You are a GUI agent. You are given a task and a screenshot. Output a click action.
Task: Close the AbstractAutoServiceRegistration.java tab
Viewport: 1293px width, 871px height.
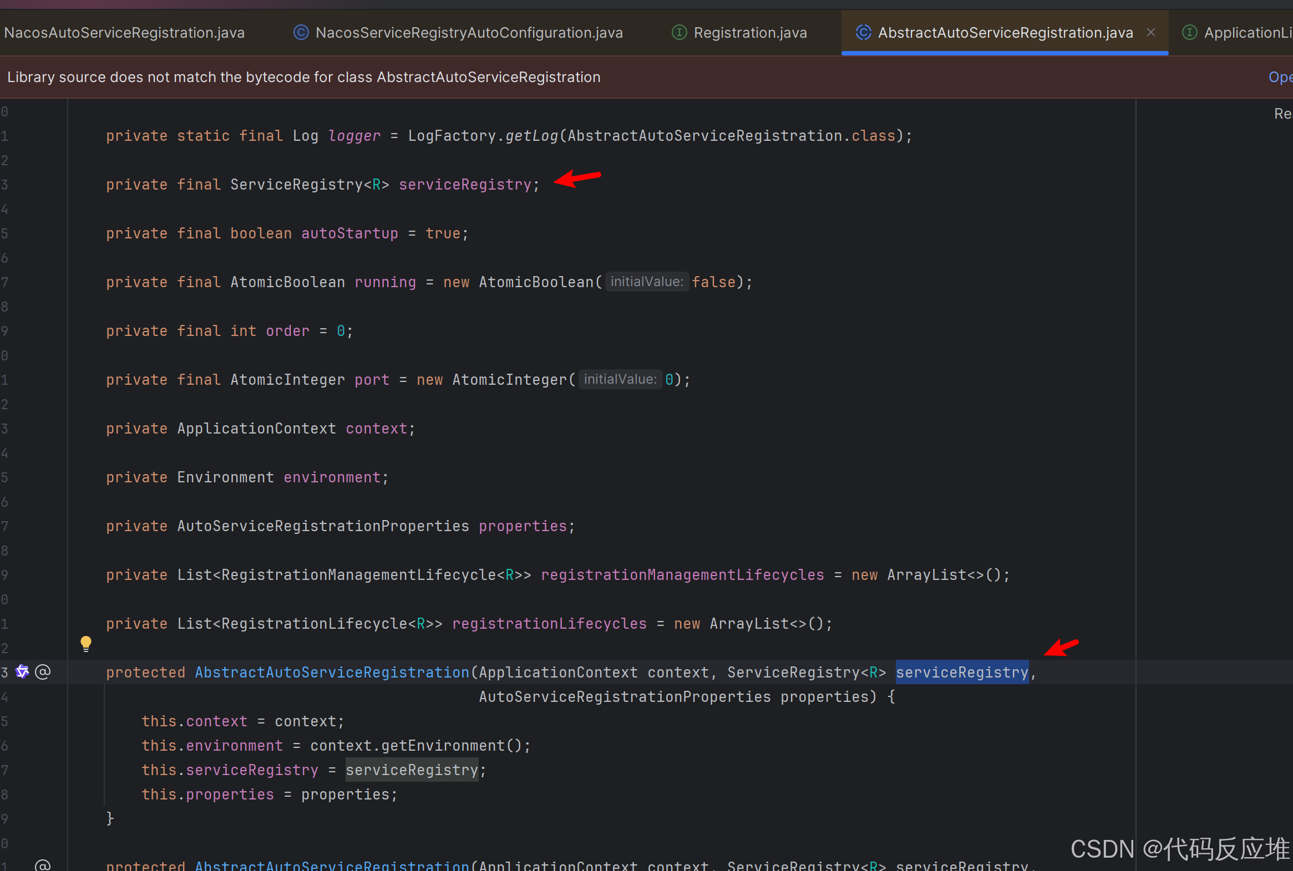pos(1151,33)
